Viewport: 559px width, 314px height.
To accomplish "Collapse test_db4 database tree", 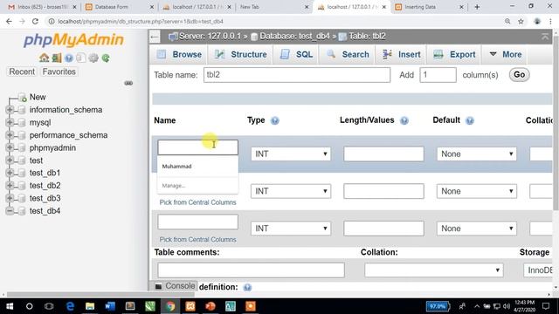I will (x=10, y=211).
